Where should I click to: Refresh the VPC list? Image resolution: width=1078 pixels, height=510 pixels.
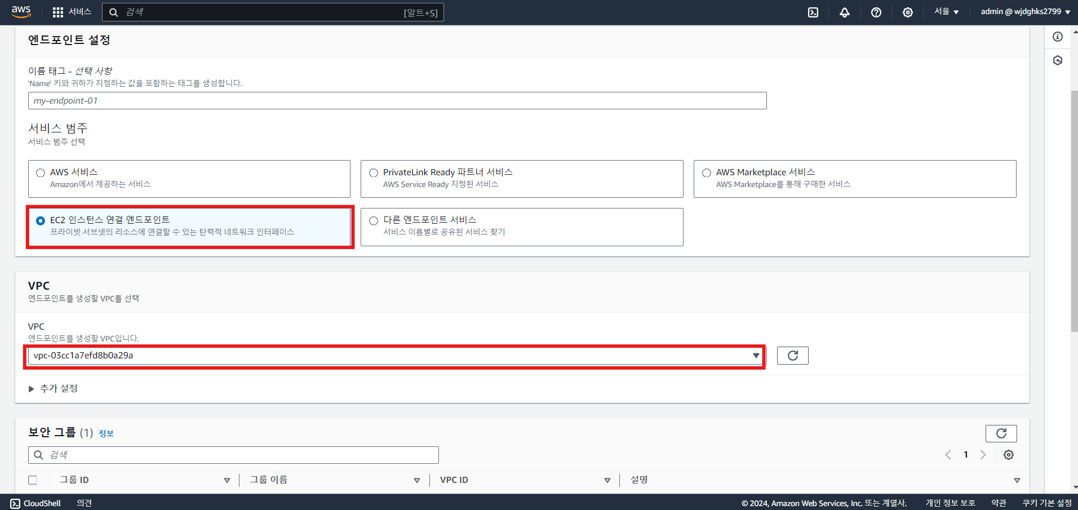[793, 356]
